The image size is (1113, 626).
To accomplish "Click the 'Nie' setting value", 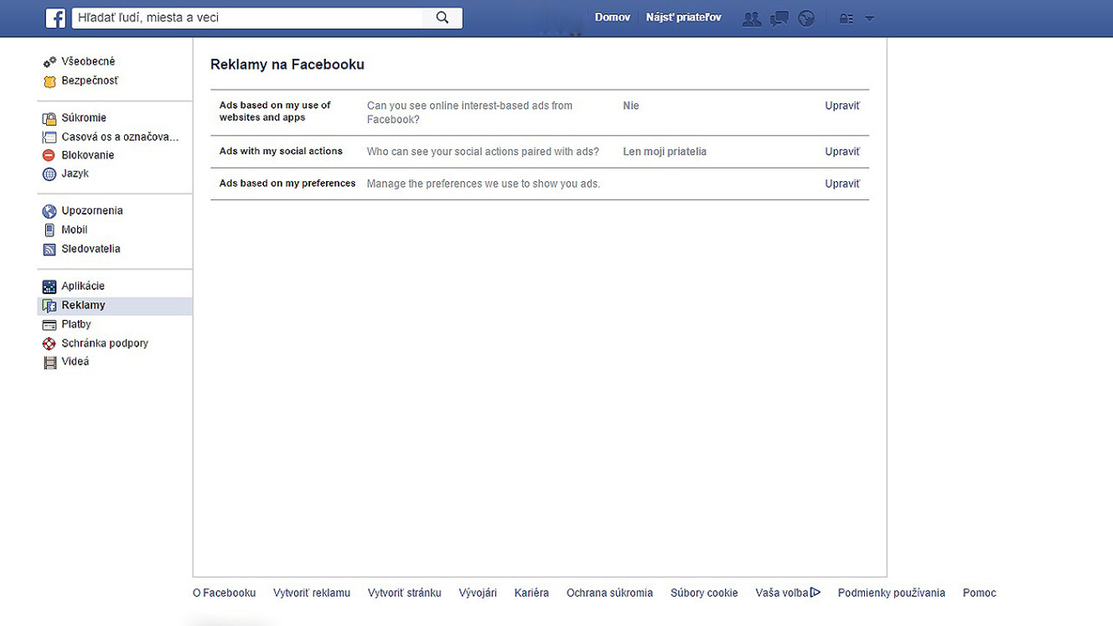I will [x=631, y=106].
